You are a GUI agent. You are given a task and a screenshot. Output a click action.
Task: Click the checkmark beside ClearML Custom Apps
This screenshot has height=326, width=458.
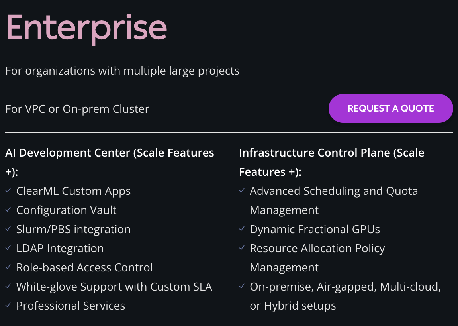(8, 191)
